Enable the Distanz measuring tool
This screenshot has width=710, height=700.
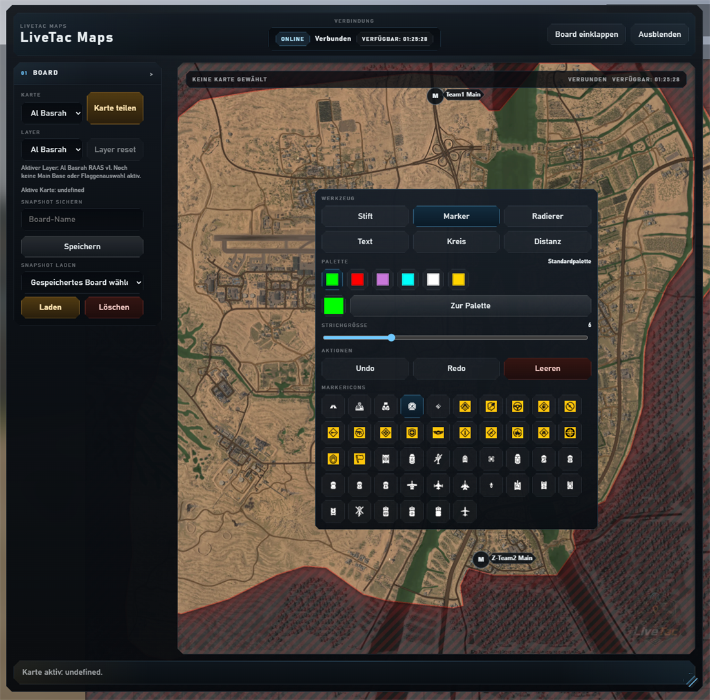point(547,242)
